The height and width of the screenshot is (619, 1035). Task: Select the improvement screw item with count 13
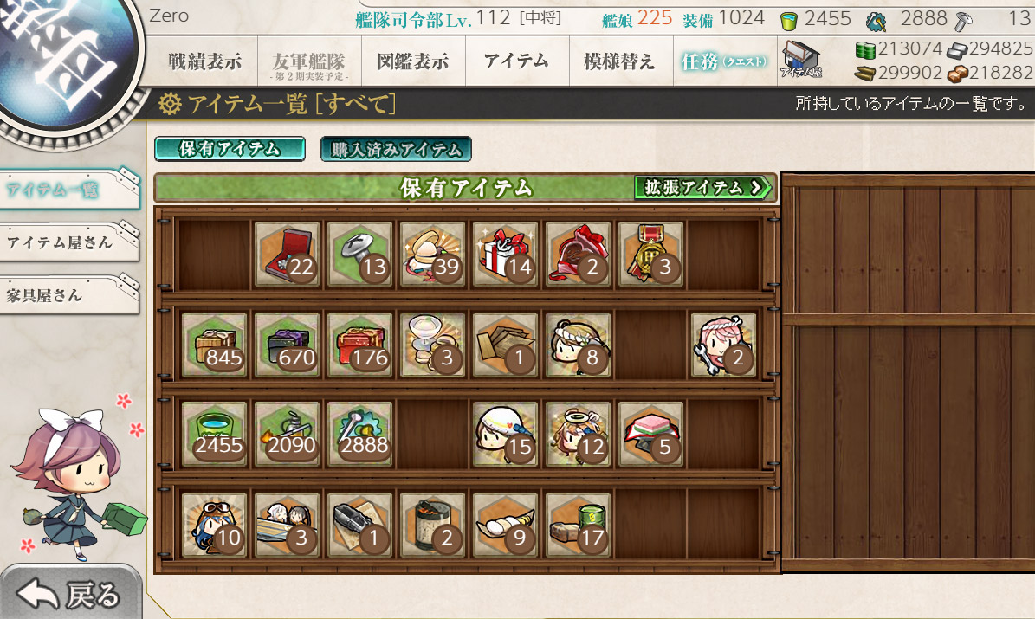tap(359, 254)
